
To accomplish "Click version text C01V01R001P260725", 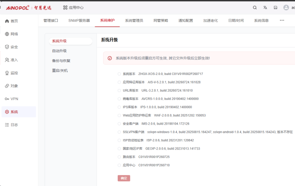I will point(154,157).
